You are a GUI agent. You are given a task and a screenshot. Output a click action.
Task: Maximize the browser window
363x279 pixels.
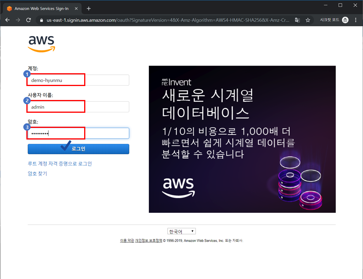341,5
